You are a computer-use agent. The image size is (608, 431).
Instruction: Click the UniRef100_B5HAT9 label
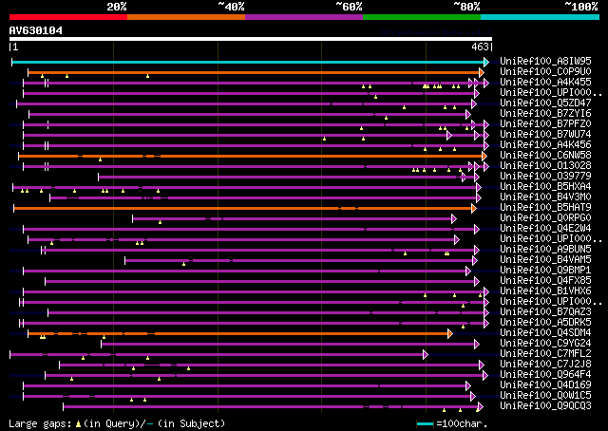tap(545, 208)
